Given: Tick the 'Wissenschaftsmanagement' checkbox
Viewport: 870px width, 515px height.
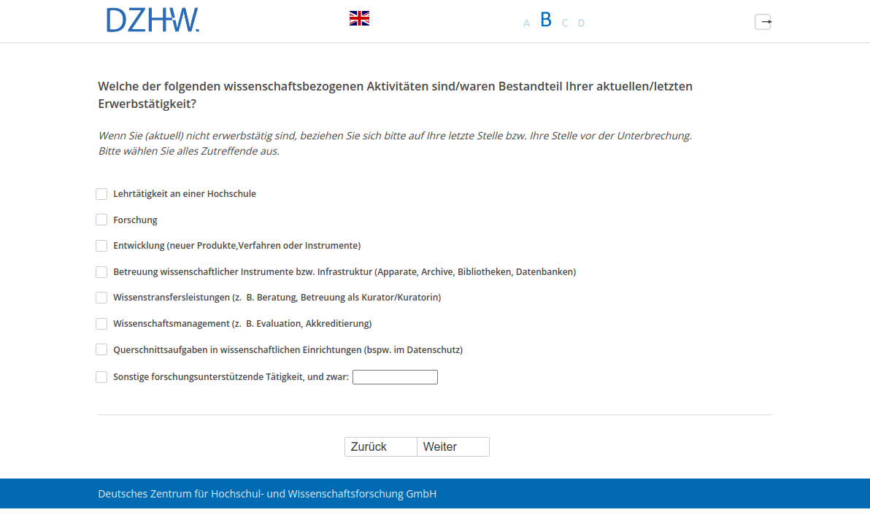Looking at the screenshot, I should [101, 324].
